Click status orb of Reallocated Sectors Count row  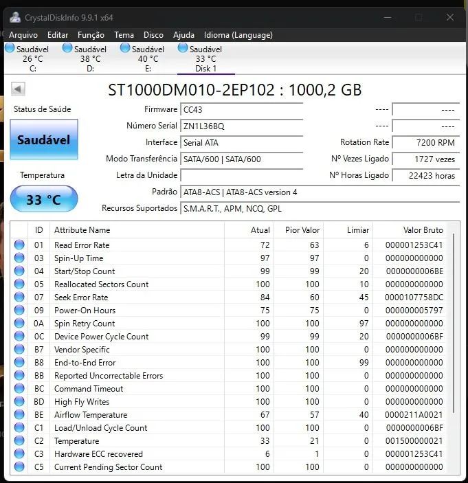[x=19, y=284]
